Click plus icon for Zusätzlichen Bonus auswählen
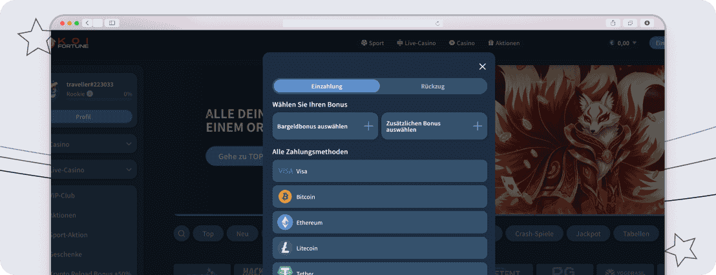 coord(478,127)
